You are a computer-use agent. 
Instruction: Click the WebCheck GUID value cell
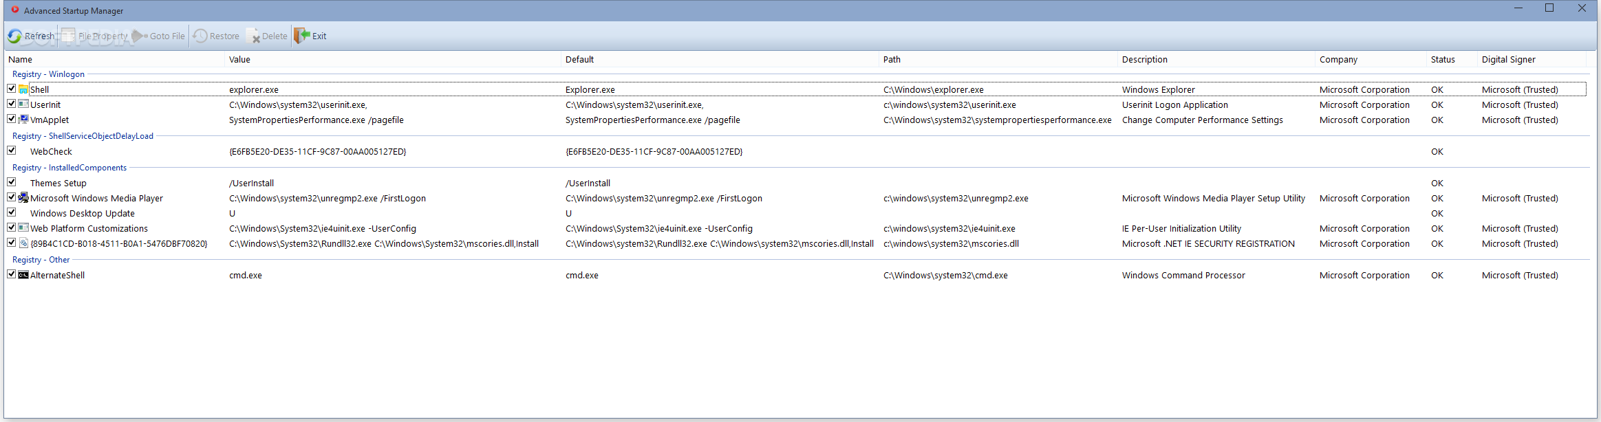[318, 152]
